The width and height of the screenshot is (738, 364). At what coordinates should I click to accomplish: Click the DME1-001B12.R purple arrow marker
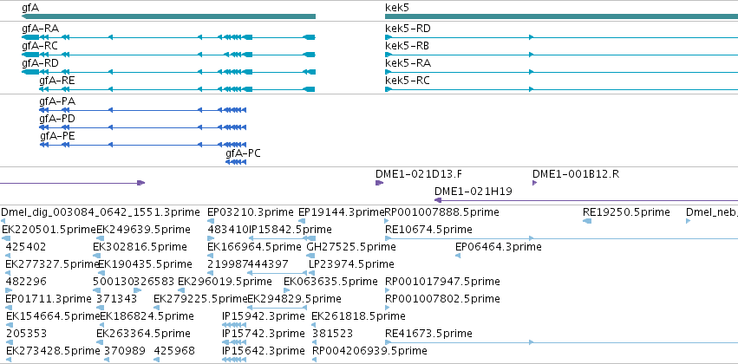pos(535,183)
